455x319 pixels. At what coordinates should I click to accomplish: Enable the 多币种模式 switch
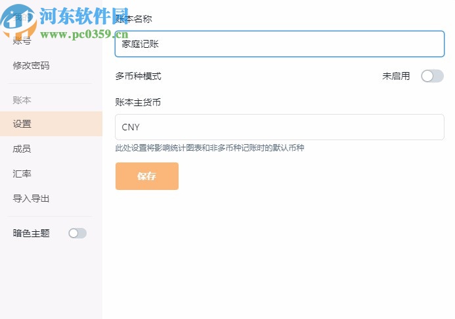[433, 77]
